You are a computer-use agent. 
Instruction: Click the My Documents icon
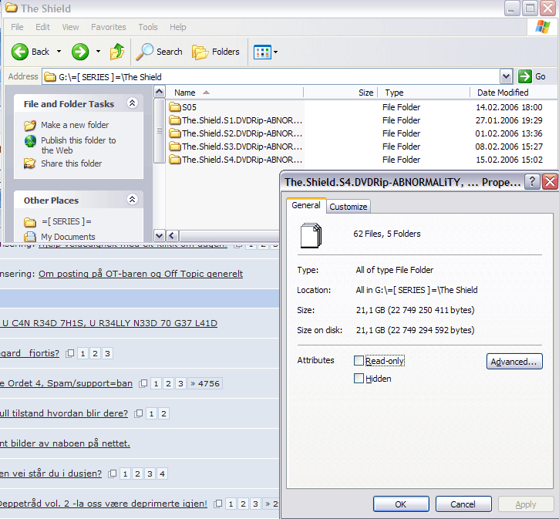tap(30, 237)
